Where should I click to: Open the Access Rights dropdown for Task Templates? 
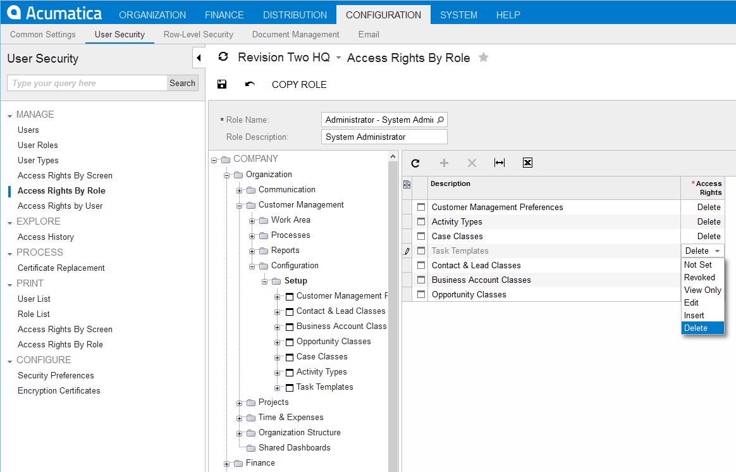(717, 251)
